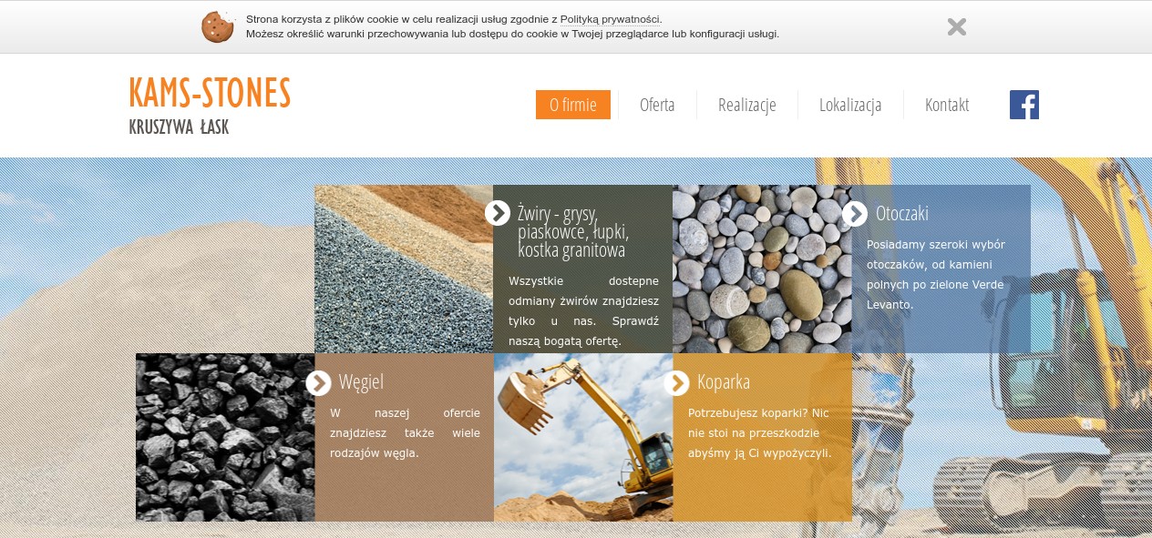Open the Facebook page icon

pyautogui.click(x=1024, y=105)
